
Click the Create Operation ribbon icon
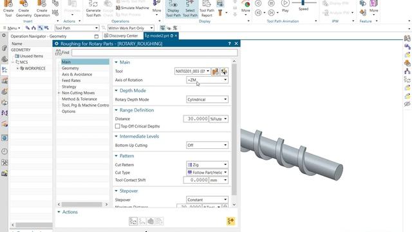tap(42, 8)
